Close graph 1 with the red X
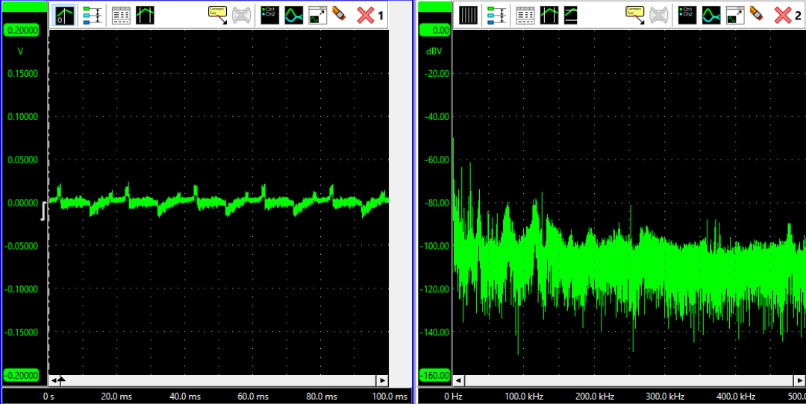806x404 pixels. [x=366, y=16]
